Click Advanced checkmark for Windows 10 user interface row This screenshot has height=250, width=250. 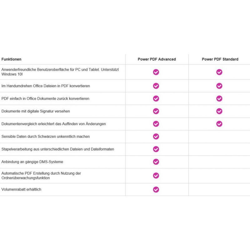156,72
